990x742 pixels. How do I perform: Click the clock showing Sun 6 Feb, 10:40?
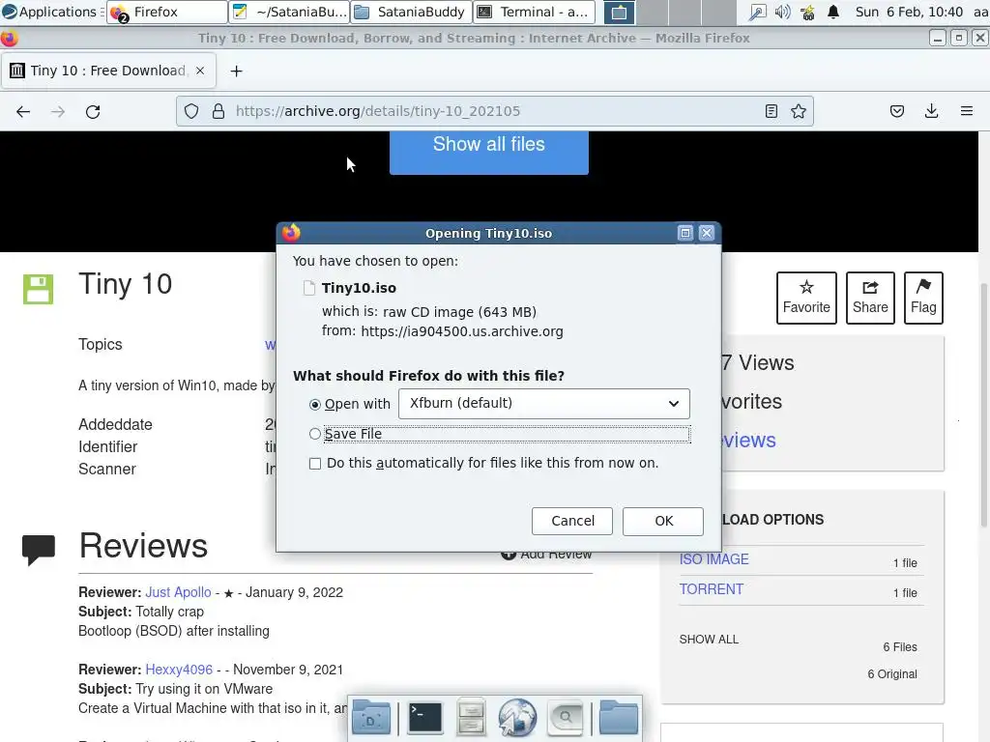[909, 12]
